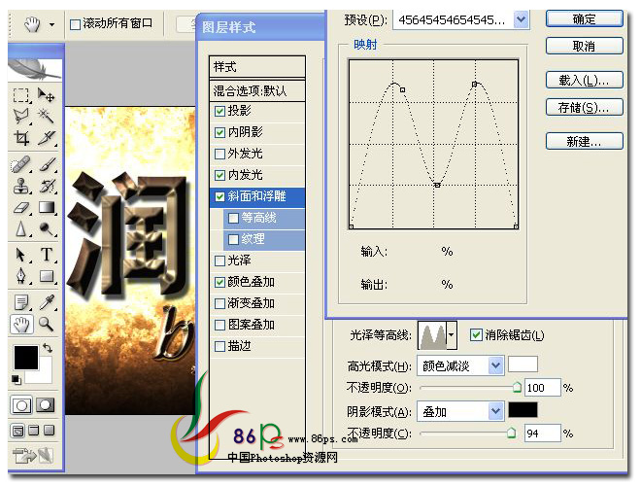This screenshot has width=641, height=486.
Task: Select the Gradient tool
Action: tap(47, 208)
